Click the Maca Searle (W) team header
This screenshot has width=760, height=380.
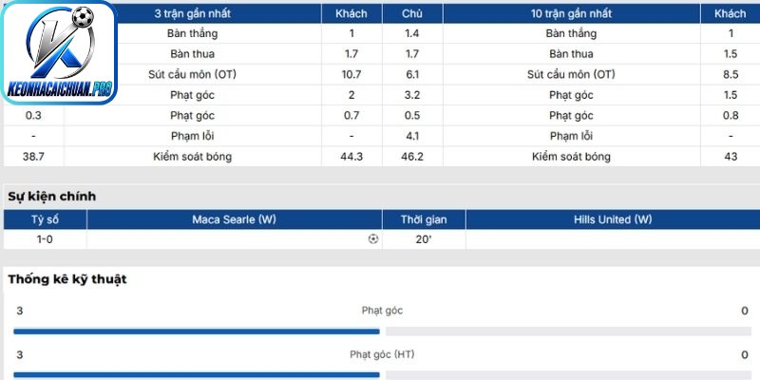coord(234,219)
